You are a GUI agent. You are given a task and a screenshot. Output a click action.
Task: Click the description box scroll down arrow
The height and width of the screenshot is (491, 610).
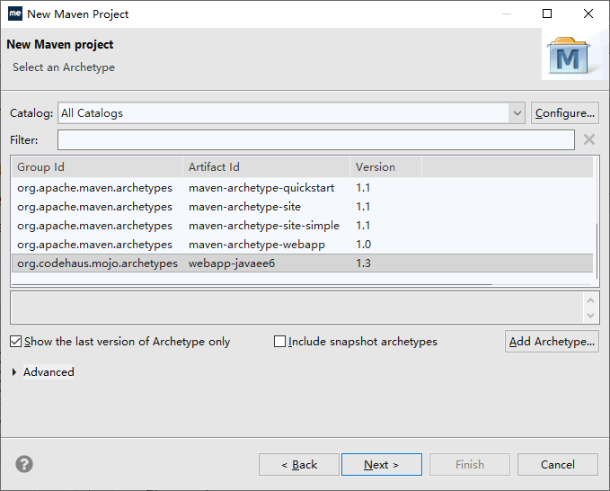590,316
